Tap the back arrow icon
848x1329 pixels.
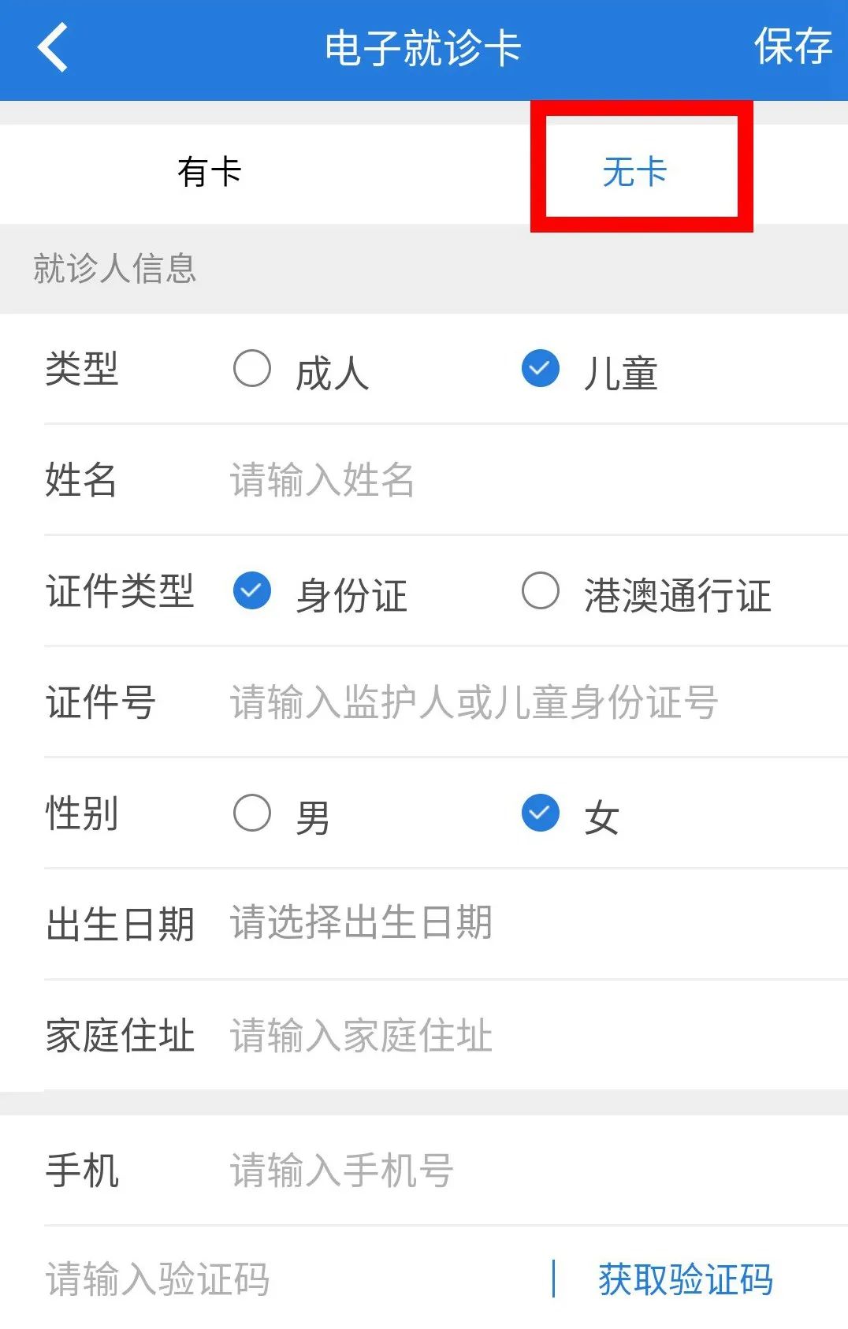pyautogui.click(x=53, y=47)
